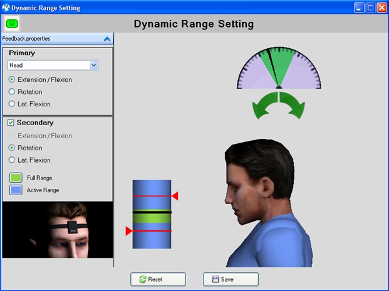Select Secondary Rotation radio button
Image resolution: width=389 pixels, height=291 pixels.
pos(12,148)
